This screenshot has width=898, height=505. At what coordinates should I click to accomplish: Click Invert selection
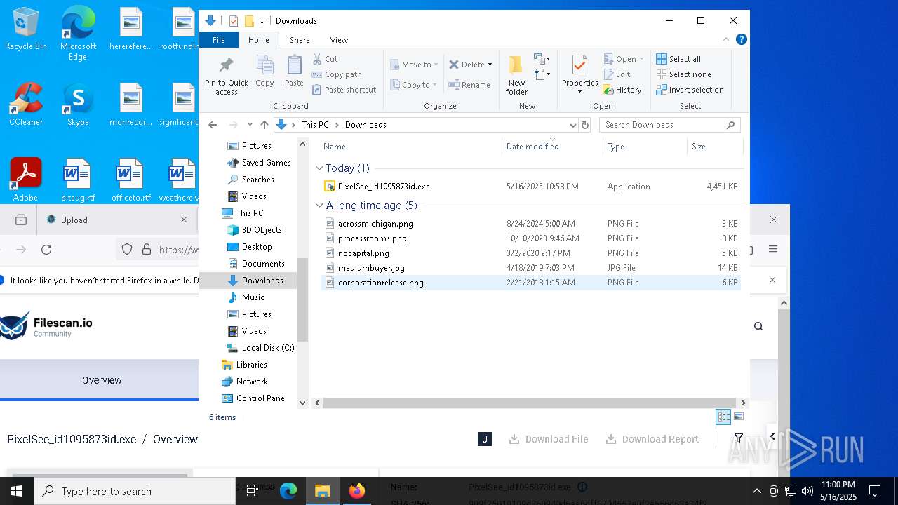point(690,90)
